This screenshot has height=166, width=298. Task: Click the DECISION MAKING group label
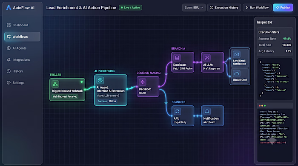(149, 73)
